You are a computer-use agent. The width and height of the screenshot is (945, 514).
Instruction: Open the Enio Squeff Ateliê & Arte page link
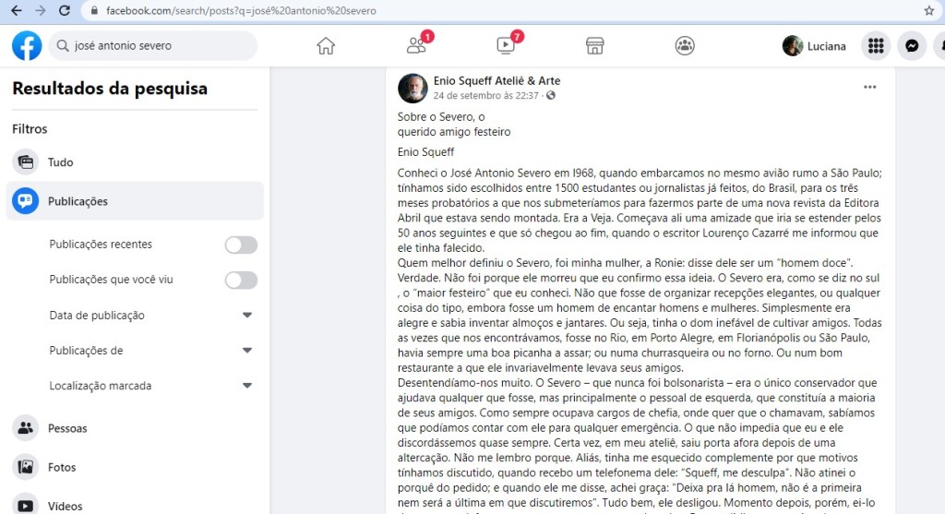click(x=496, y=81)
